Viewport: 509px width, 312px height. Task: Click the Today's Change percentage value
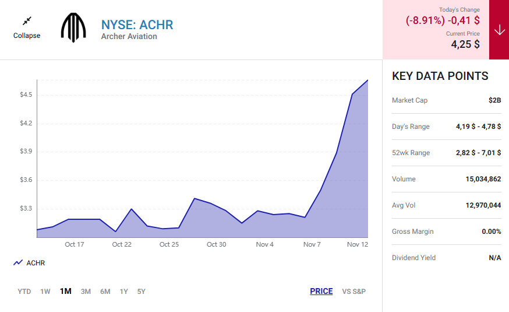425,20
